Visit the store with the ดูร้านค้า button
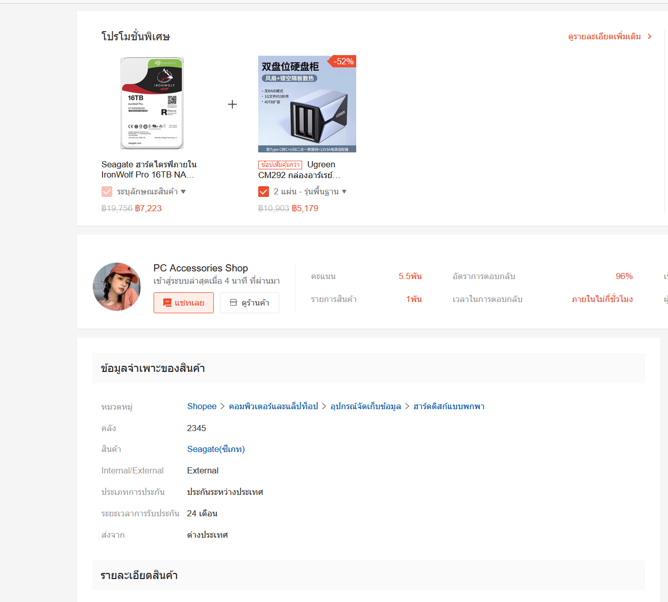 [x=250, y=303]
